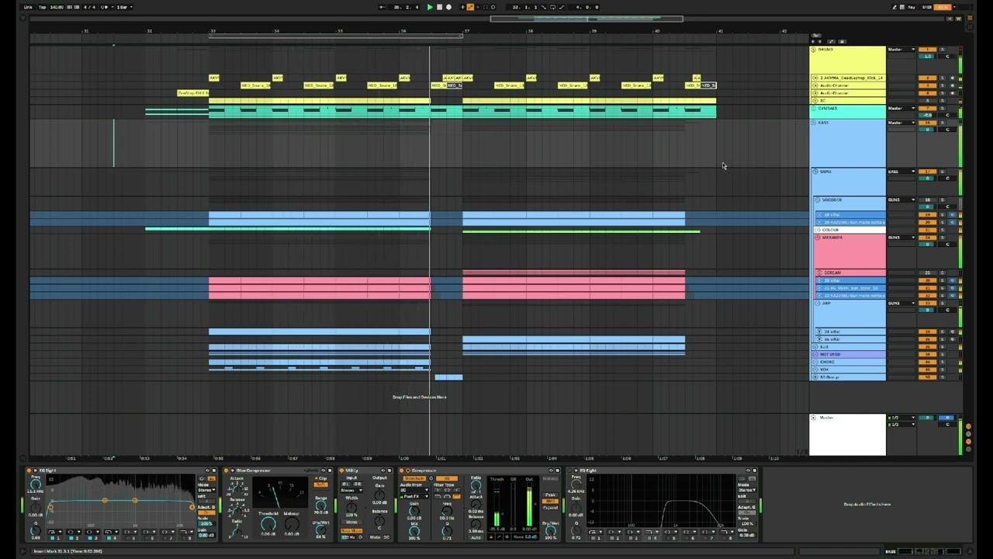Open the Compressor Audio From dropdown
Screen dimensions: 993x559
[414, 490]
